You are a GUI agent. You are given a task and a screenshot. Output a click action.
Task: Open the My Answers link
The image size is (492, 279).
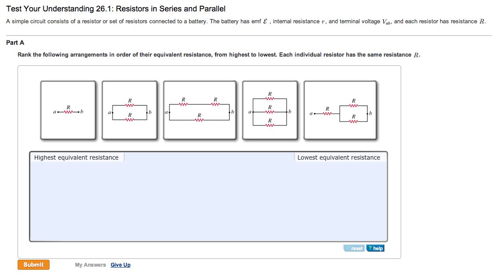[x=90, y=265]
